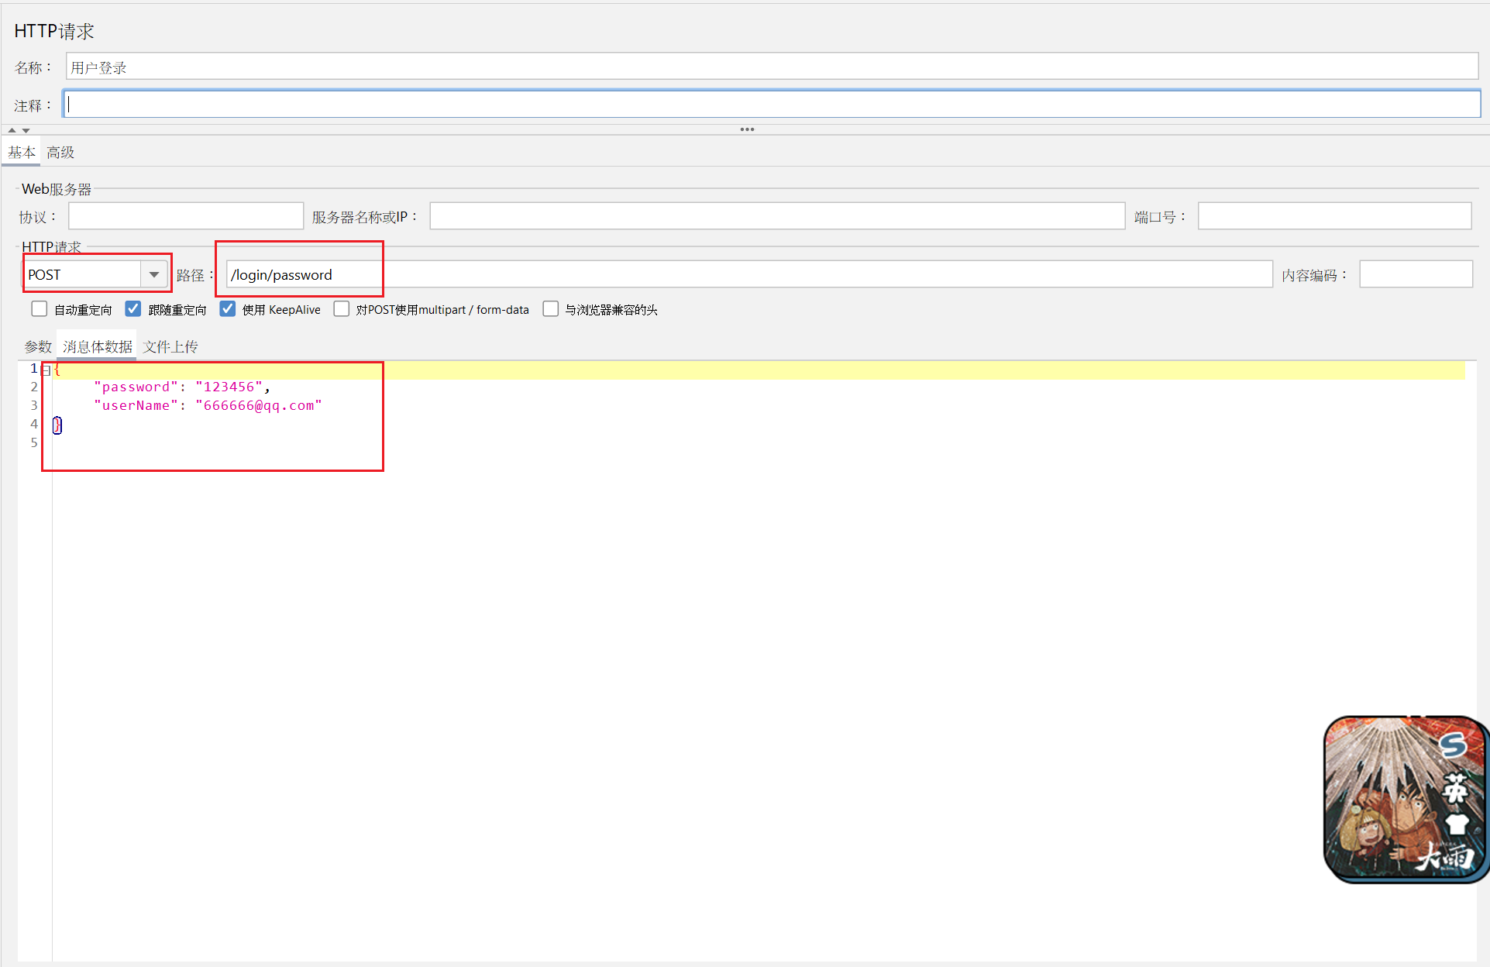Open the 文件上传 tab

coord(170,346)
